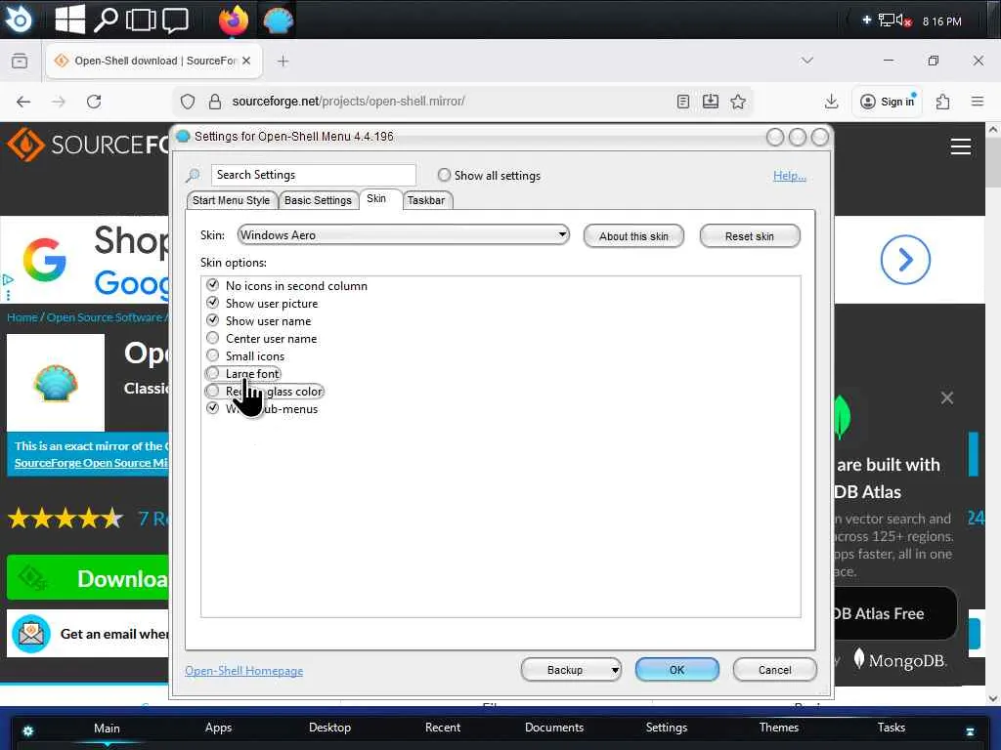Uncheck No icons in second column
Viewport: 1001px width, 750px height.
(x=212, y=285)
